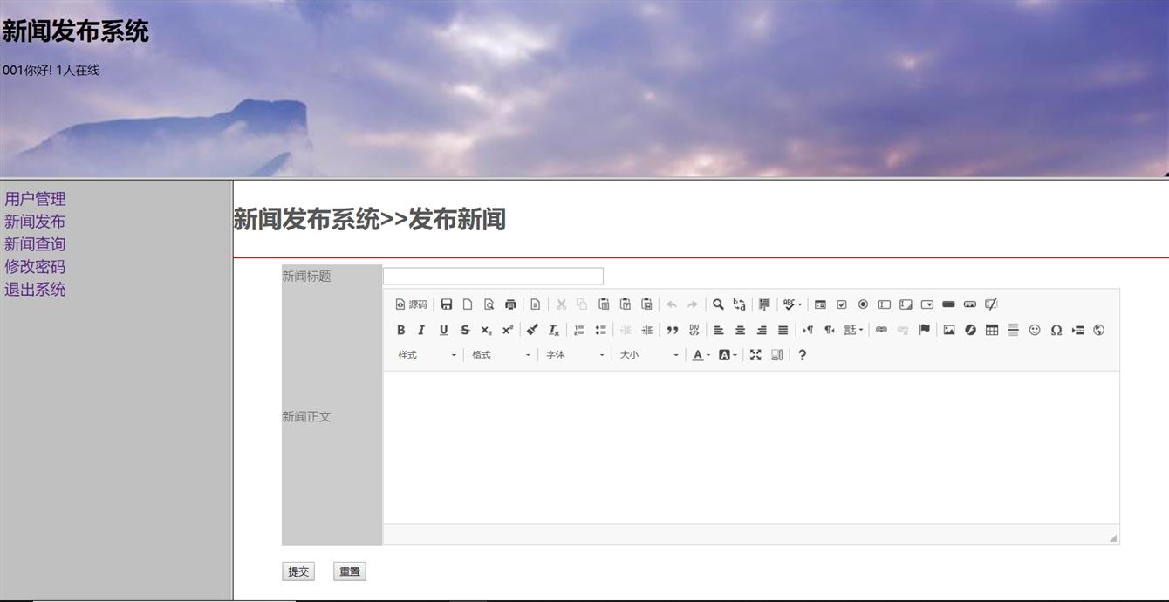
Task: Center the text alignment
Action: (x=740, y=330)
